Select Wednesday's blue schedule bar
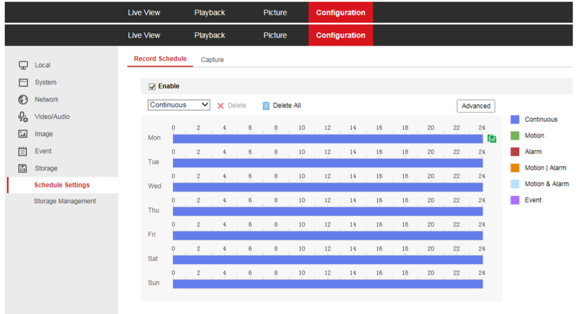 pyautogui.click(x=327, y=187)
